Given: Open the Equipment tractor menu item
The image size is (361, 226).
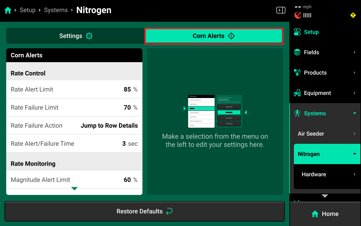Looking at the screenshot, I should [x=317, y=93].
